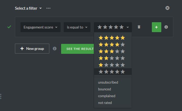The height and width of the screenshot is (111, 182).
Task: Open the three-dots more options menu
Action: tap(48, 8)
